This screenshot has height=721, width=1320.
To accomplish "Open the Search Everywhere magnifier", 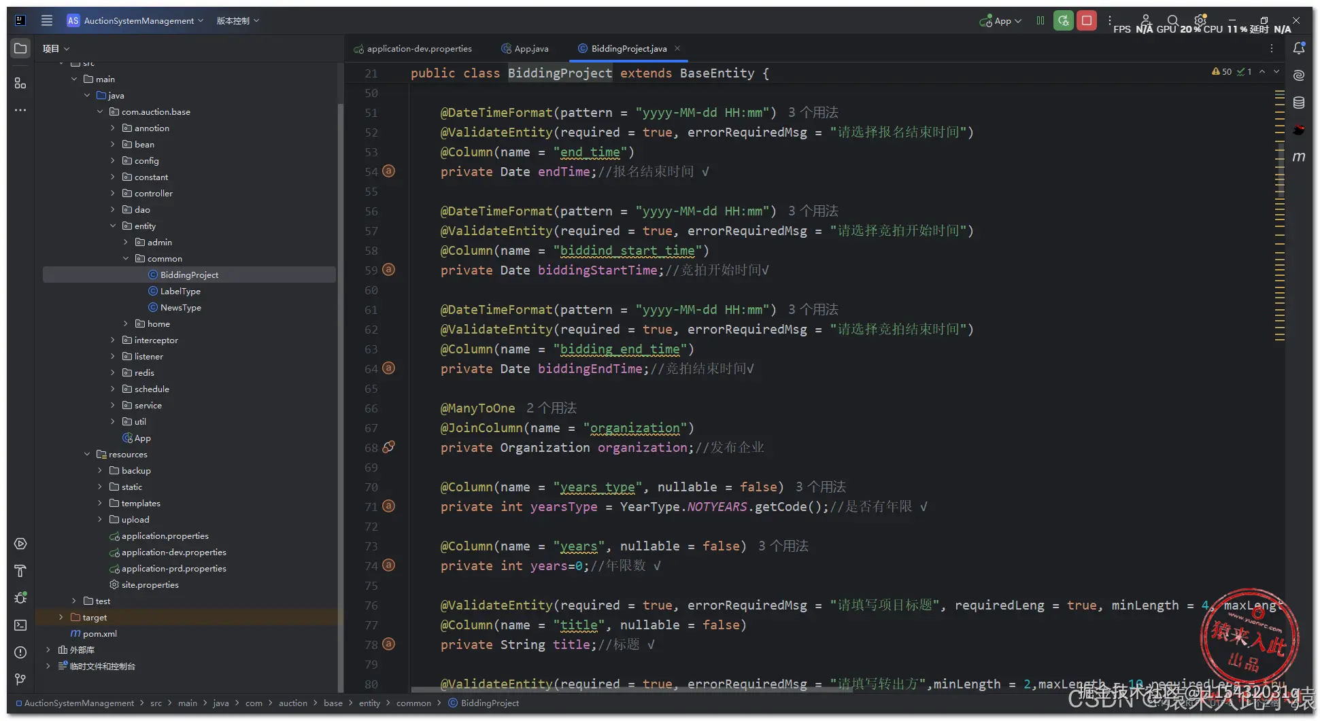I will click(x=1173, y=20).
